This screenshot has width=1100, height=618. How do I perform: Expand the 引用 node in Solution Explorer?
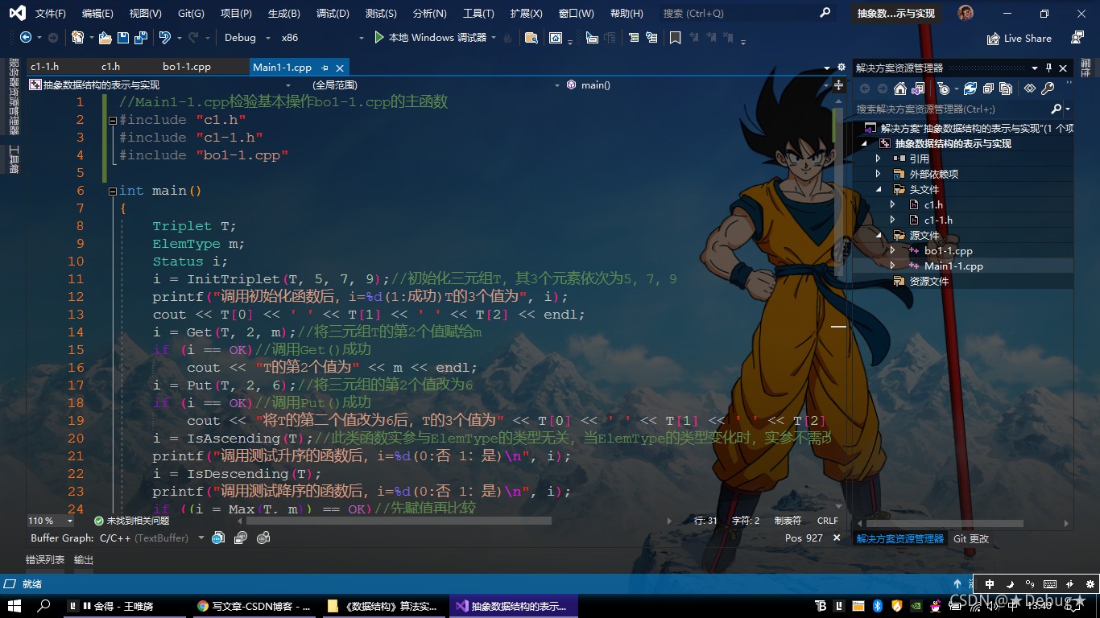879,159
